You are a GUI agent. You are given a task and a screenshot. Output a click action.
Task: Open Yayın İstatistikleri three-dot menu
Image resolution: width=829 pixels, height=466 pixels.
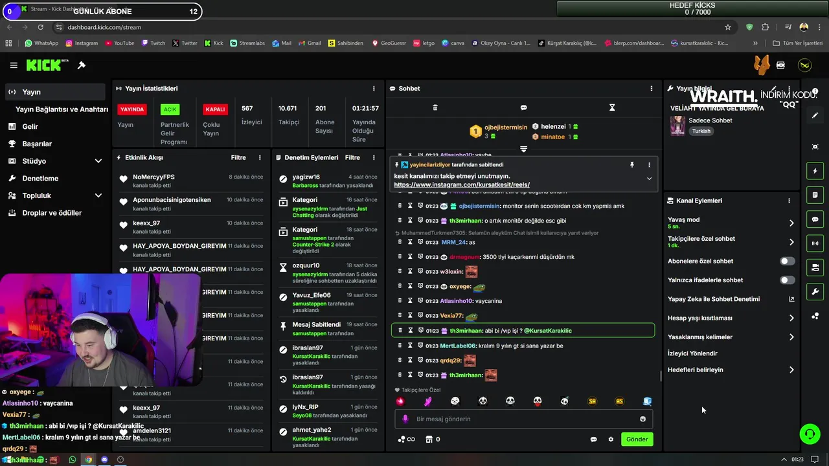(x=374, y=89)
